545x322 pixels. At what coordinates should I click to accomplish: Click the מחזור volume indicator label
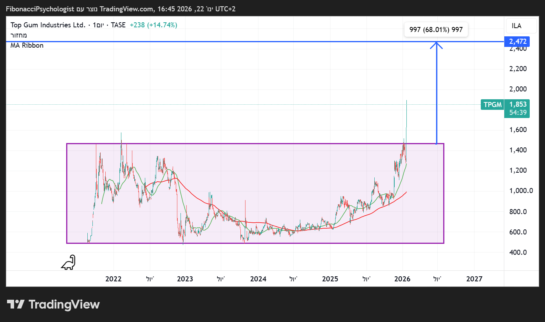click(x=19, y=35)
